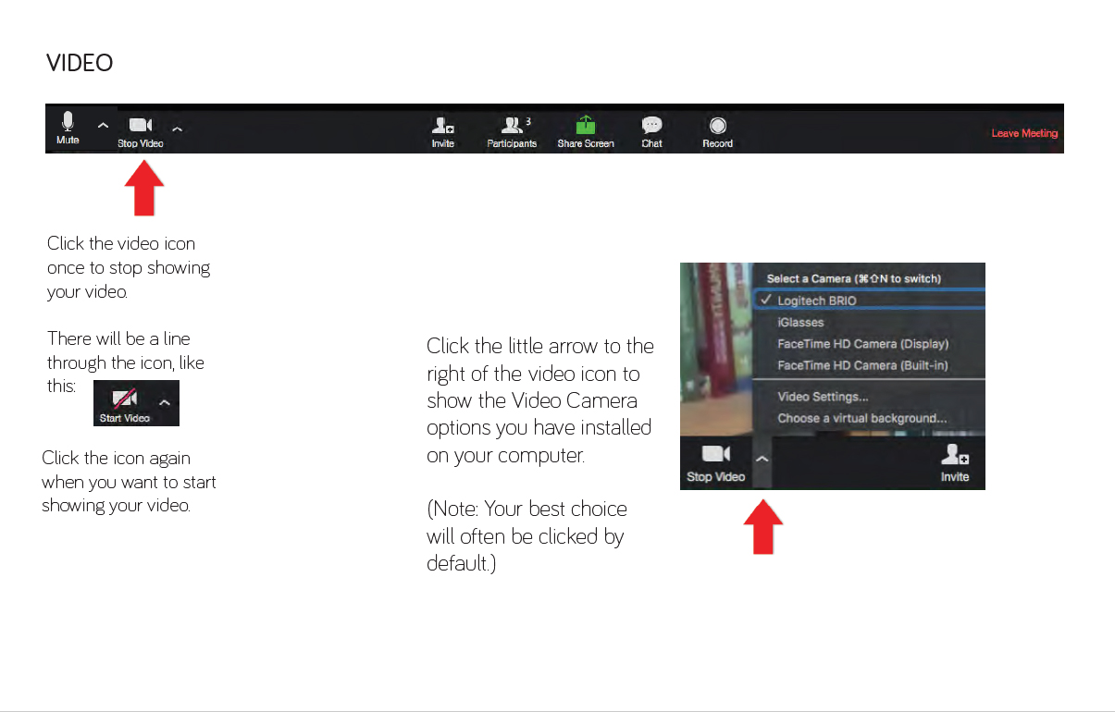Click the text 'There will be a line'
The height and width of the screenshot is (712, 1115).
118,338
